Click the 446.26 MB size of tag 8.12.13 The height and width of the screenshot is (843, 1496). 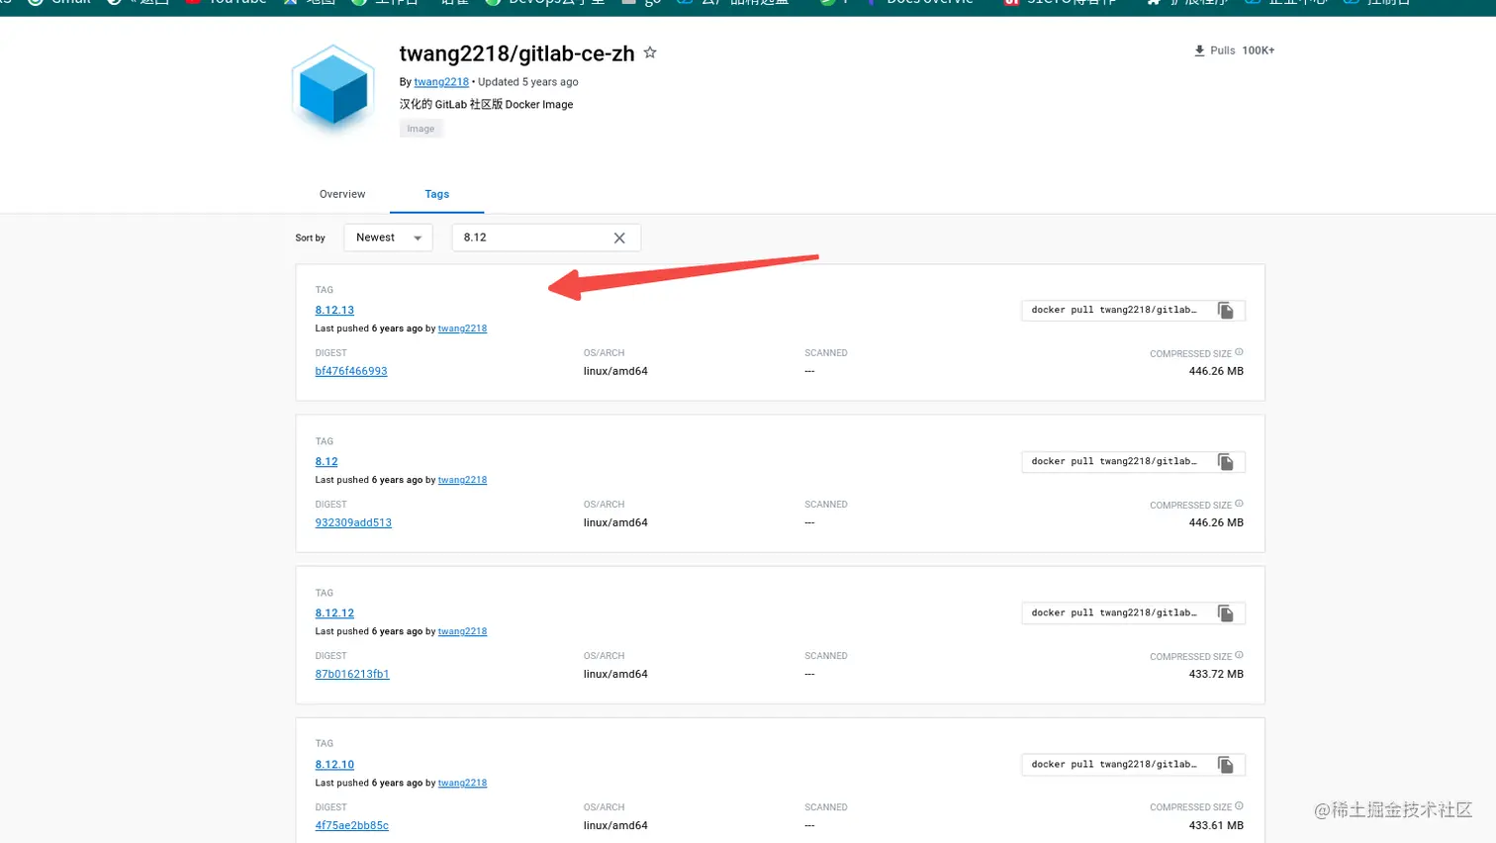coord(1216,371)
